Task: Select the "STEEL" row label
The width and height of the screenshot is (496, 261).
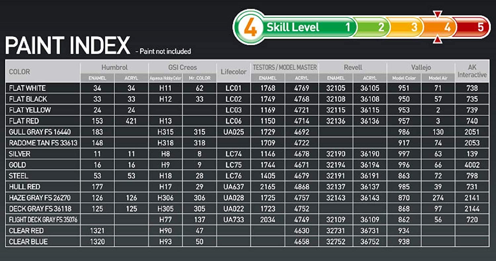Action: point(19,176)
